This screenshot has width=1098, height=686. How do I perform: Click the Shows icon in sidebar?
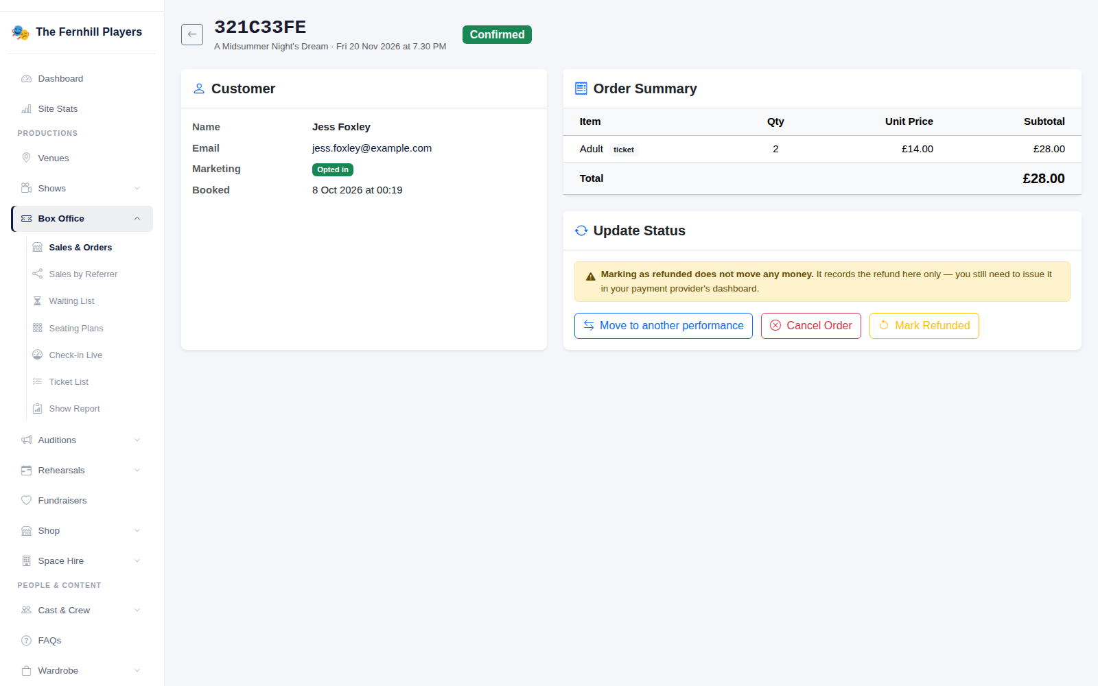coord(27,188)
